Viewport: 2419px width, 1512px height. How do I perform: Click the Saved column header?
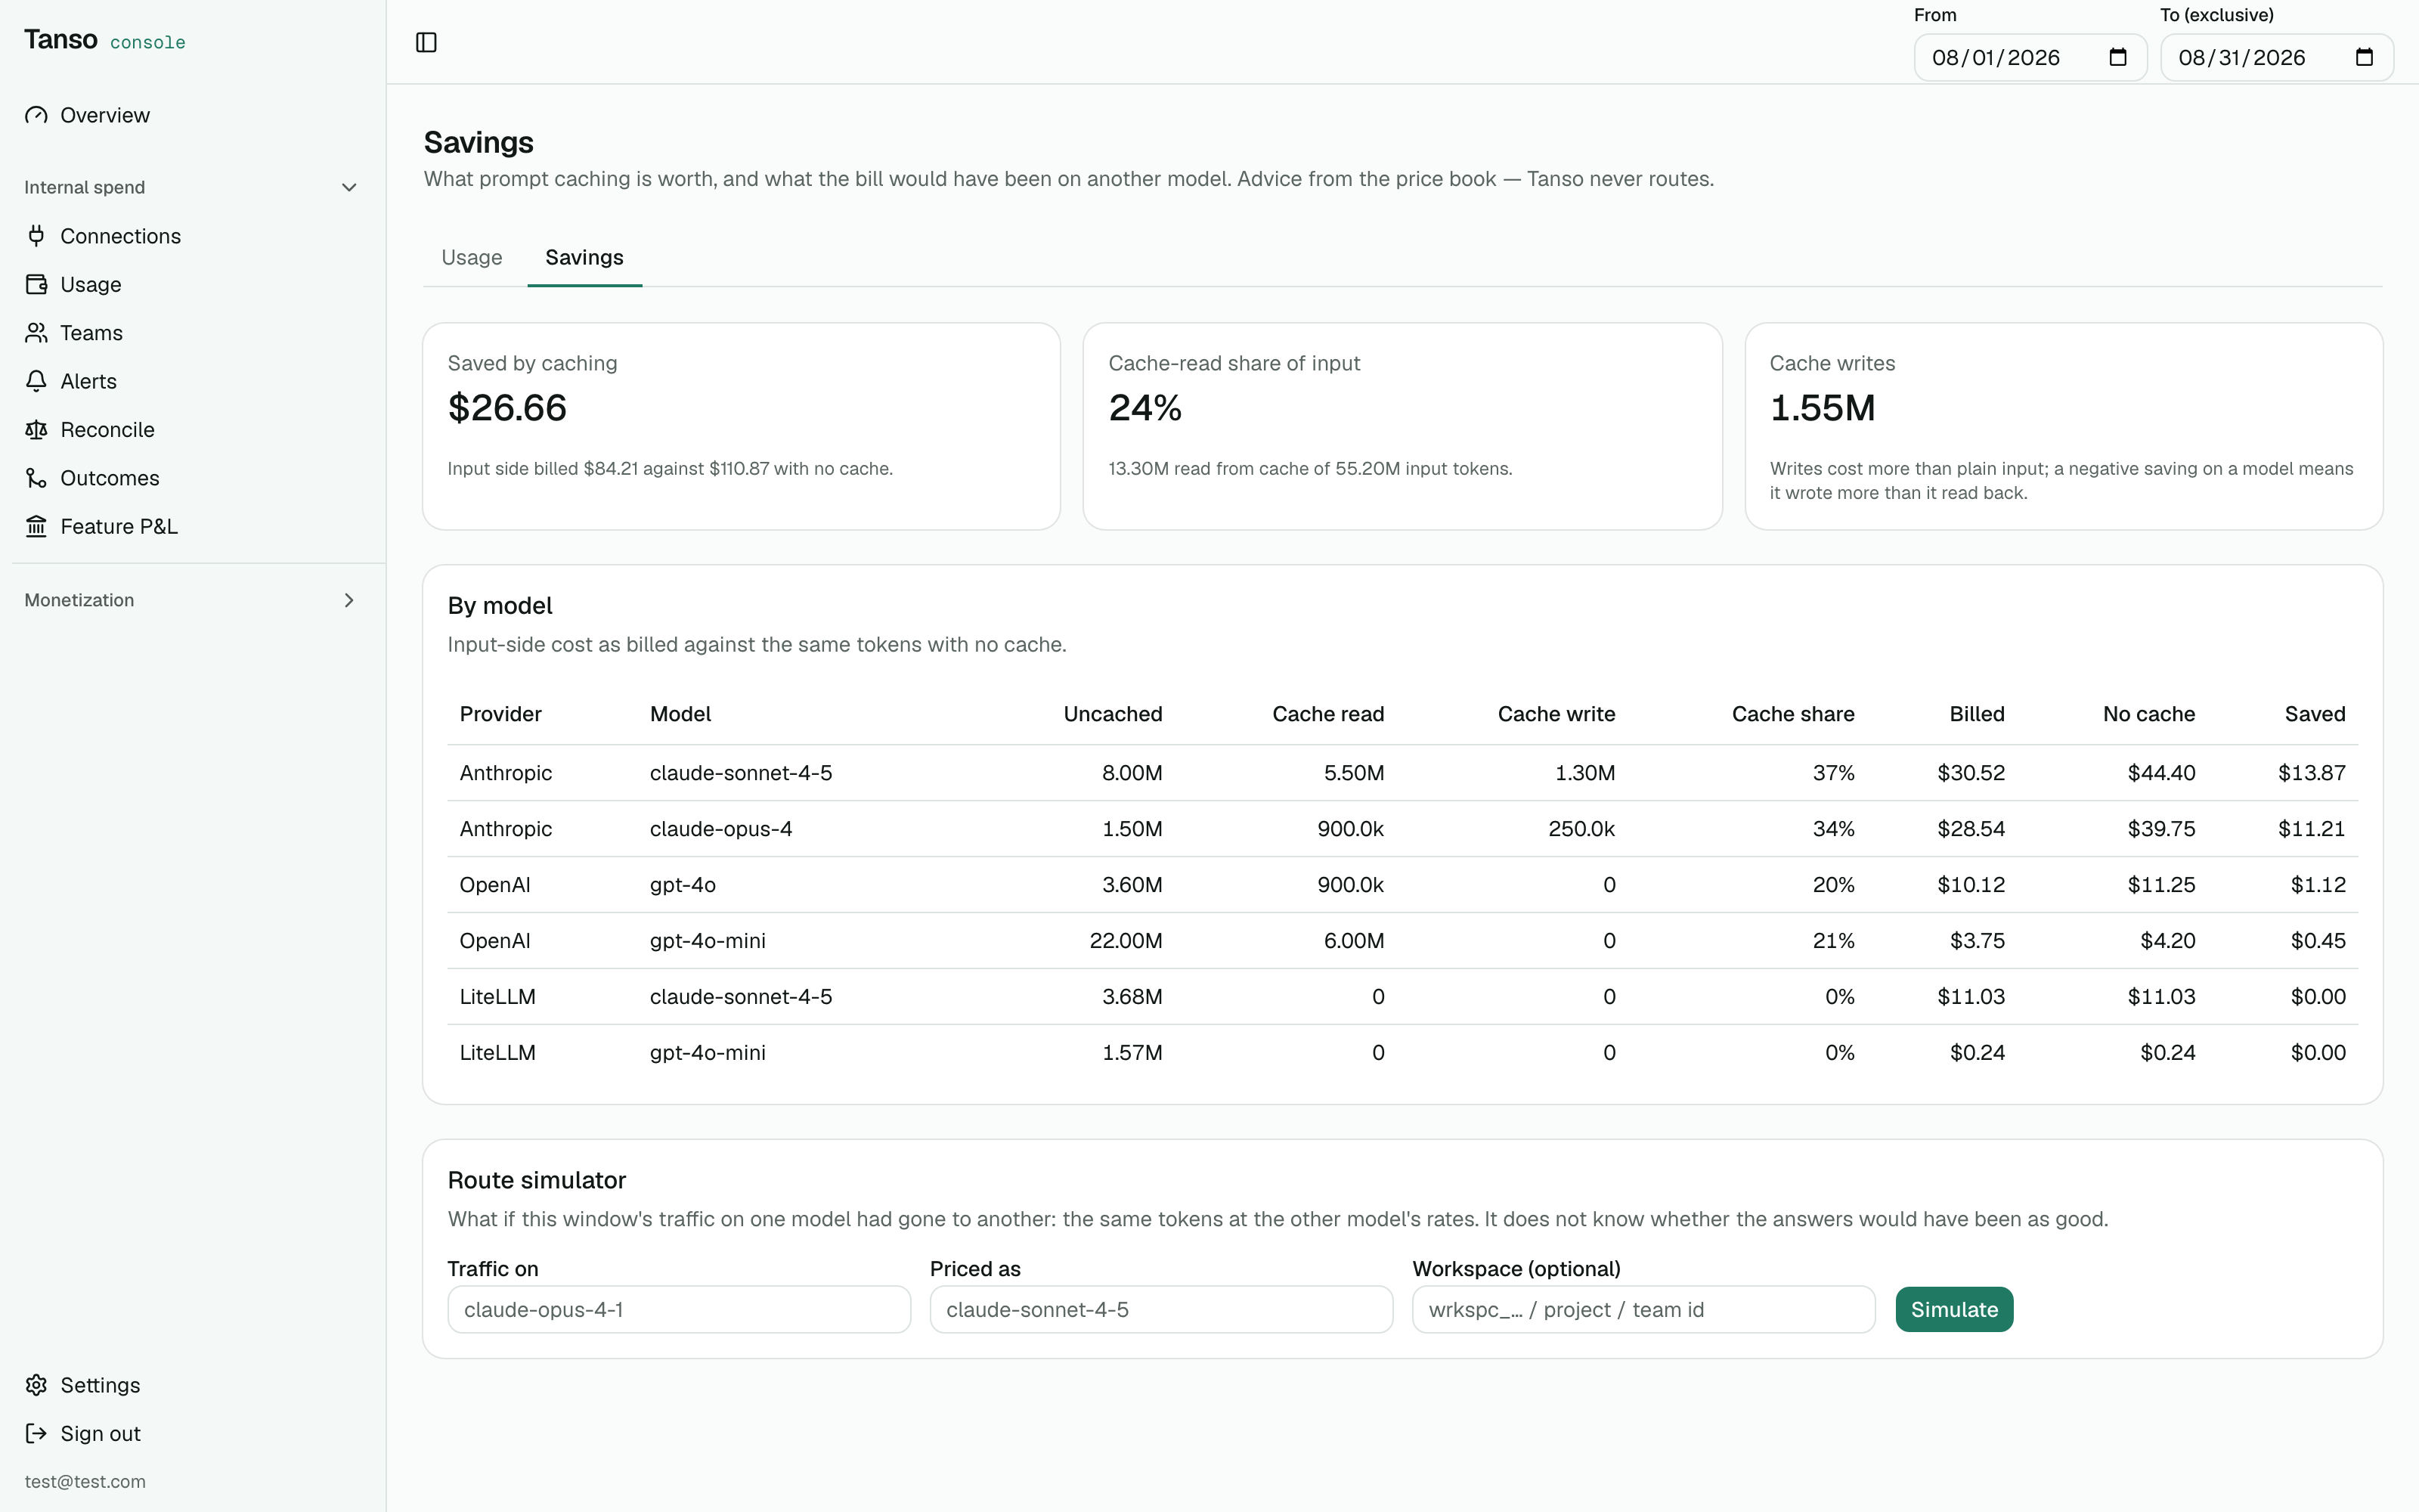2315,714
